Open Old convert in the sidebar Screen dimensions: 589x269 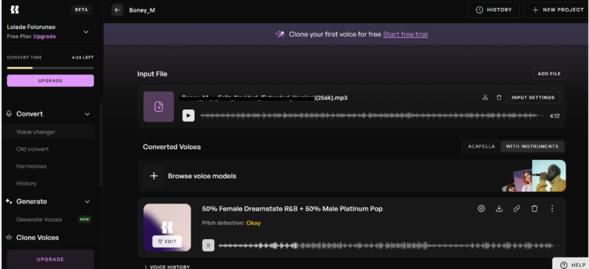pos(33,149)
